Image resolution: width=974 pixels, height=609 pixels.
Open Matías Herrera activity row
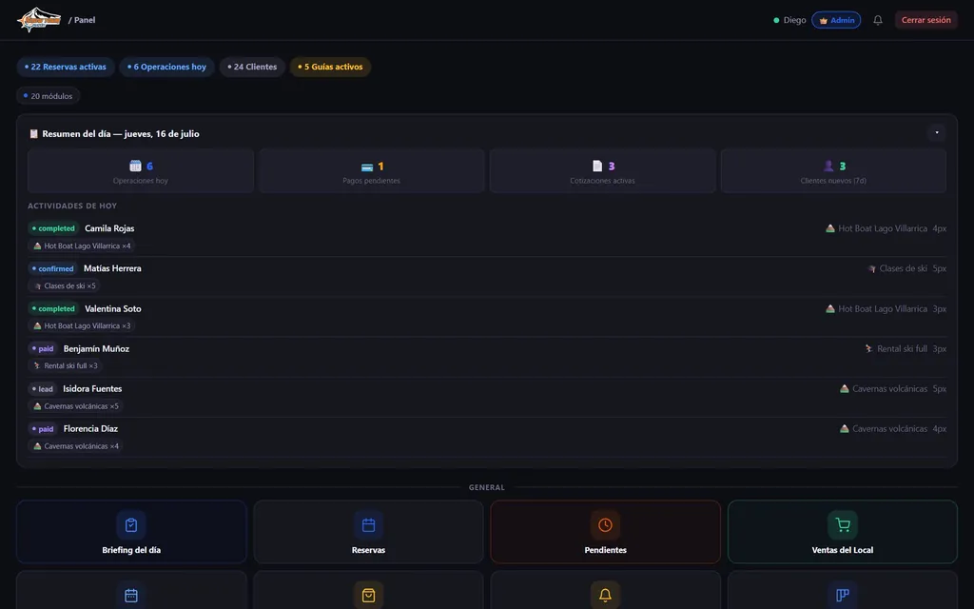487,277
